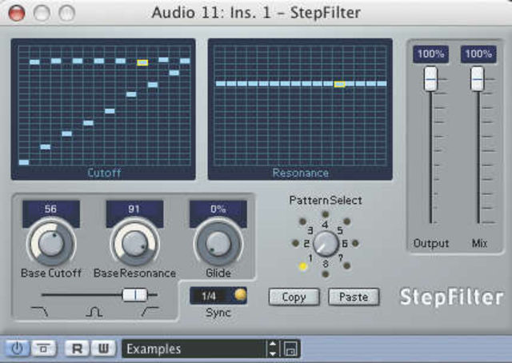Viewport: 512px width, 363px height.
Task: Open the Examples preset dropdown
Action: 194,349
